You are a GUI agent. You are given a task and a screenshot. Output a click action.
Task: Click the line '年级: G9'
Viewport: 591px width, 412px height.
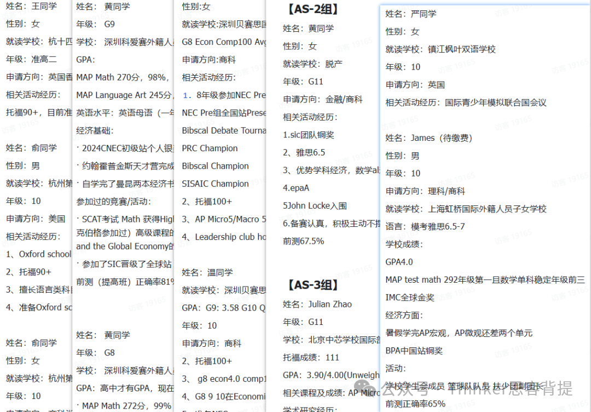click(x=95, y=24)
